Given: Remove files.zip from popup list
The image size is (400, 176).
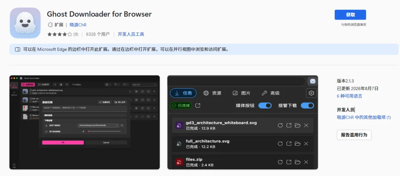Looking at the screenshot, I should [x=306, y=162].
